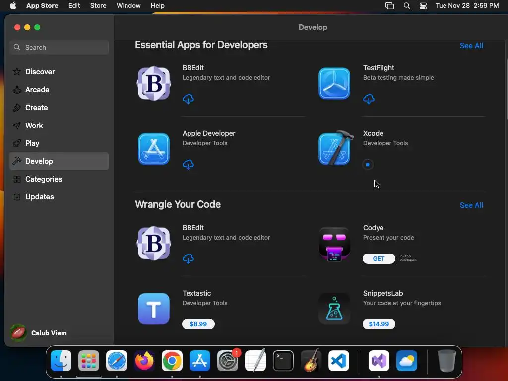
Task: Open Google Chrome from the Dock
Action: 172,361
